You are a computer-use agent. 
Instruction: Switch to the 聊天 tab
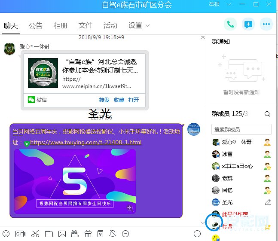11,26
